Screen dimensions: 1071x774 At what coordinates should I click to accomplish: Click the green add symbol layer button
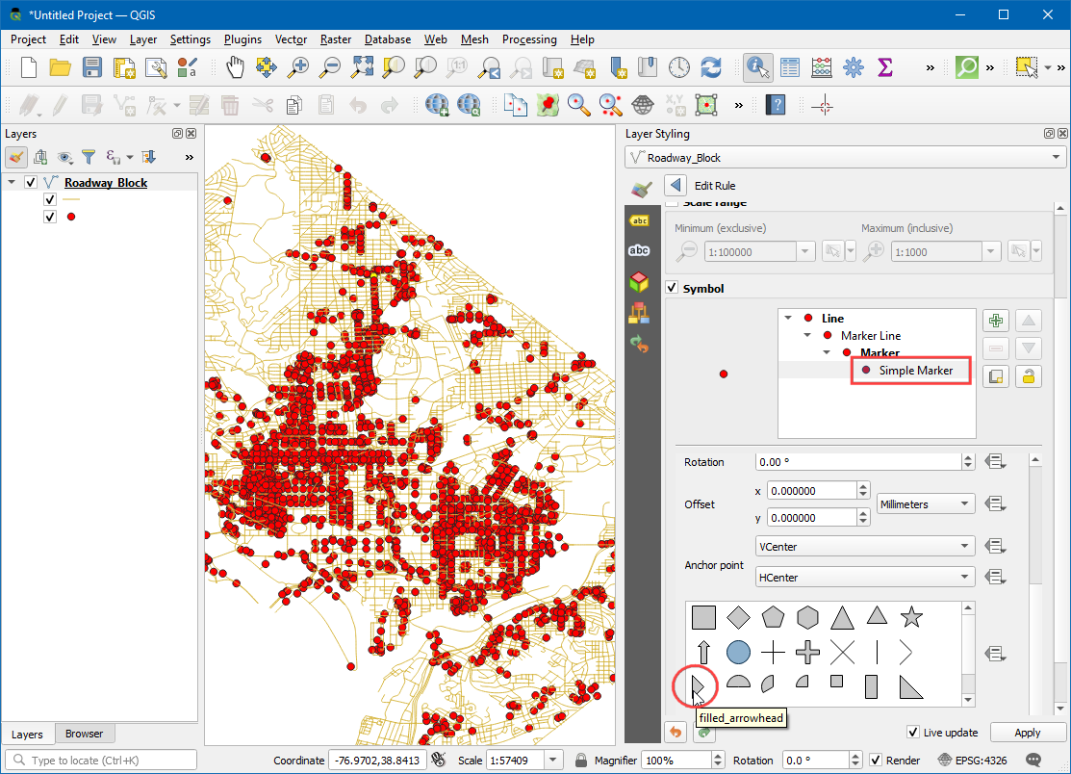pos(996,321)
